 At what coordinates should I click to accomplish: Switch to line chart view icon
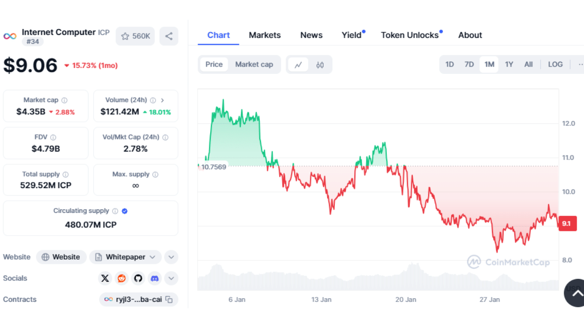click(x=298, y=65)
